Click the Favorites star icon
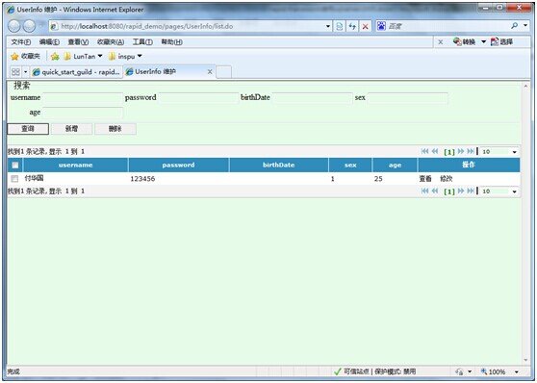537x383 pixels. [x=14, y=56]
